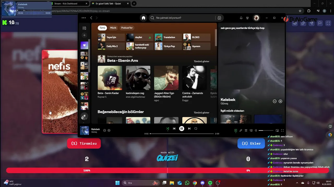Connect to a device icon

click(x=251, y=131)
